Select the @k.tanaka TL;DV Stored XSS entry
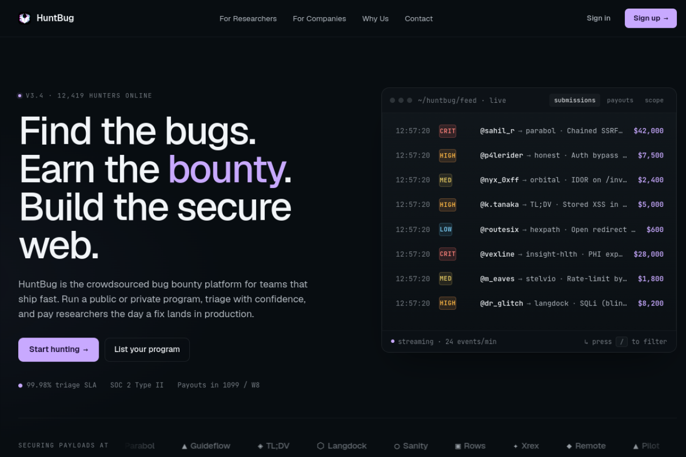This screenshot has height=457, width=686. [554, 205]
